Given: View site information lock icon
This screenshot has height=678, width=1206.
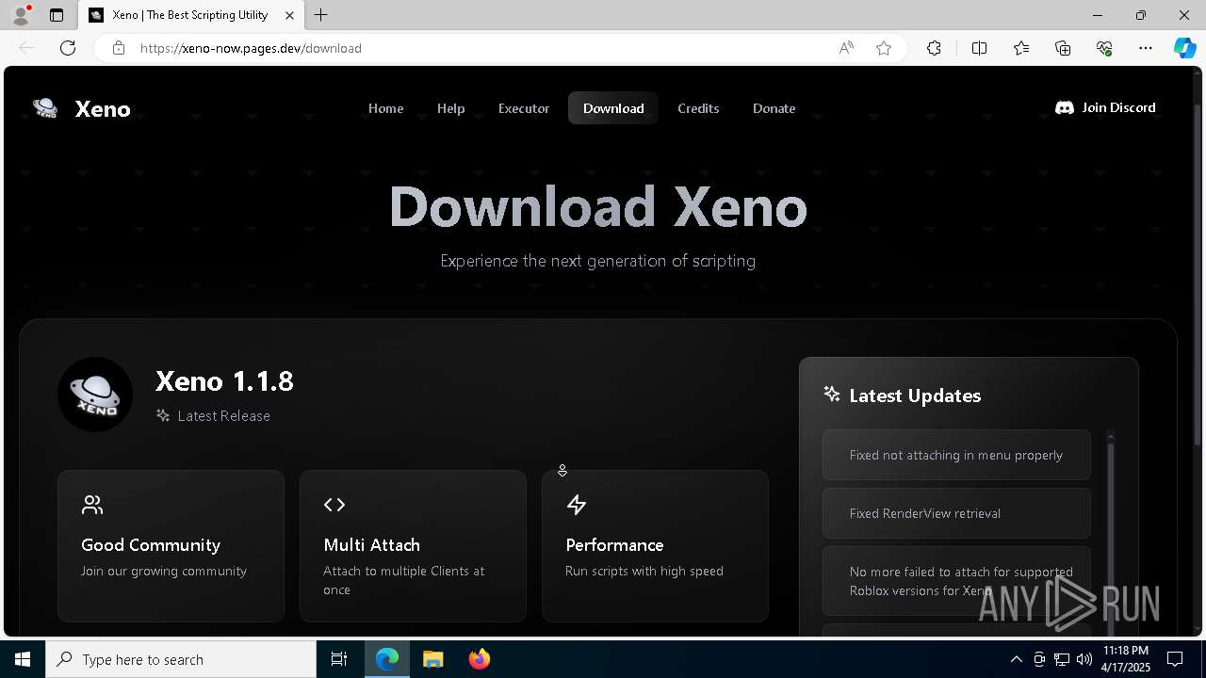Looking at the screenshot, I should (x=118, y=48).
